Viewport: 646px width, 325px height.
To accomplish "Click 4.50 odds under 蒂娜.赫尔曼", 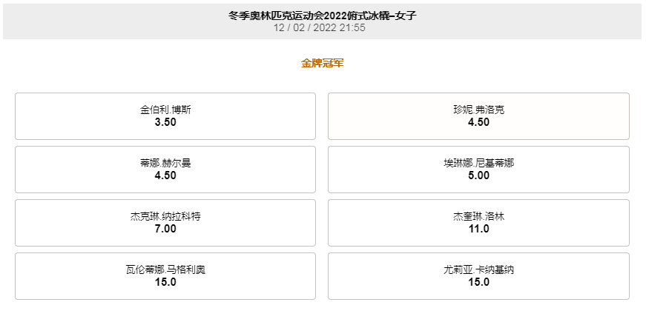I will click(165, 175).
